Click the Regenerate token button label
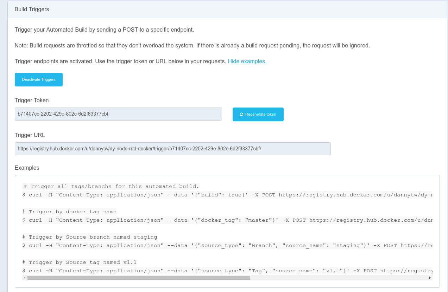The image size is (448, 292). coord(260,114)
